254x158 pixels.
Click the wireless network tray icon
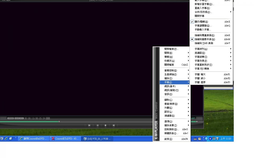[217, 139]
